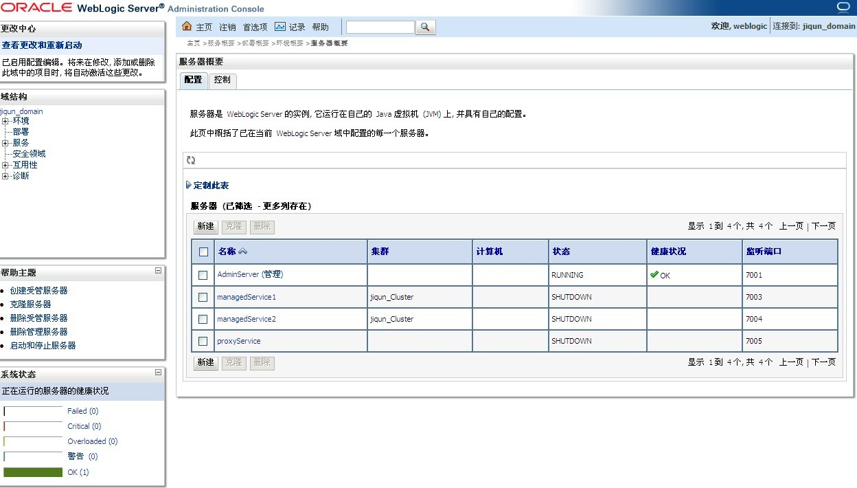This screenshot has height=488, width=857.
Task: Click 注销 to log out
Action: click(227, 27)
